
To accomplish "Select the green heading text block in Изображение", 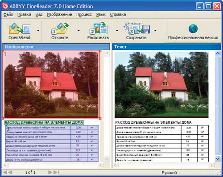I will click(x=44, y=122).
